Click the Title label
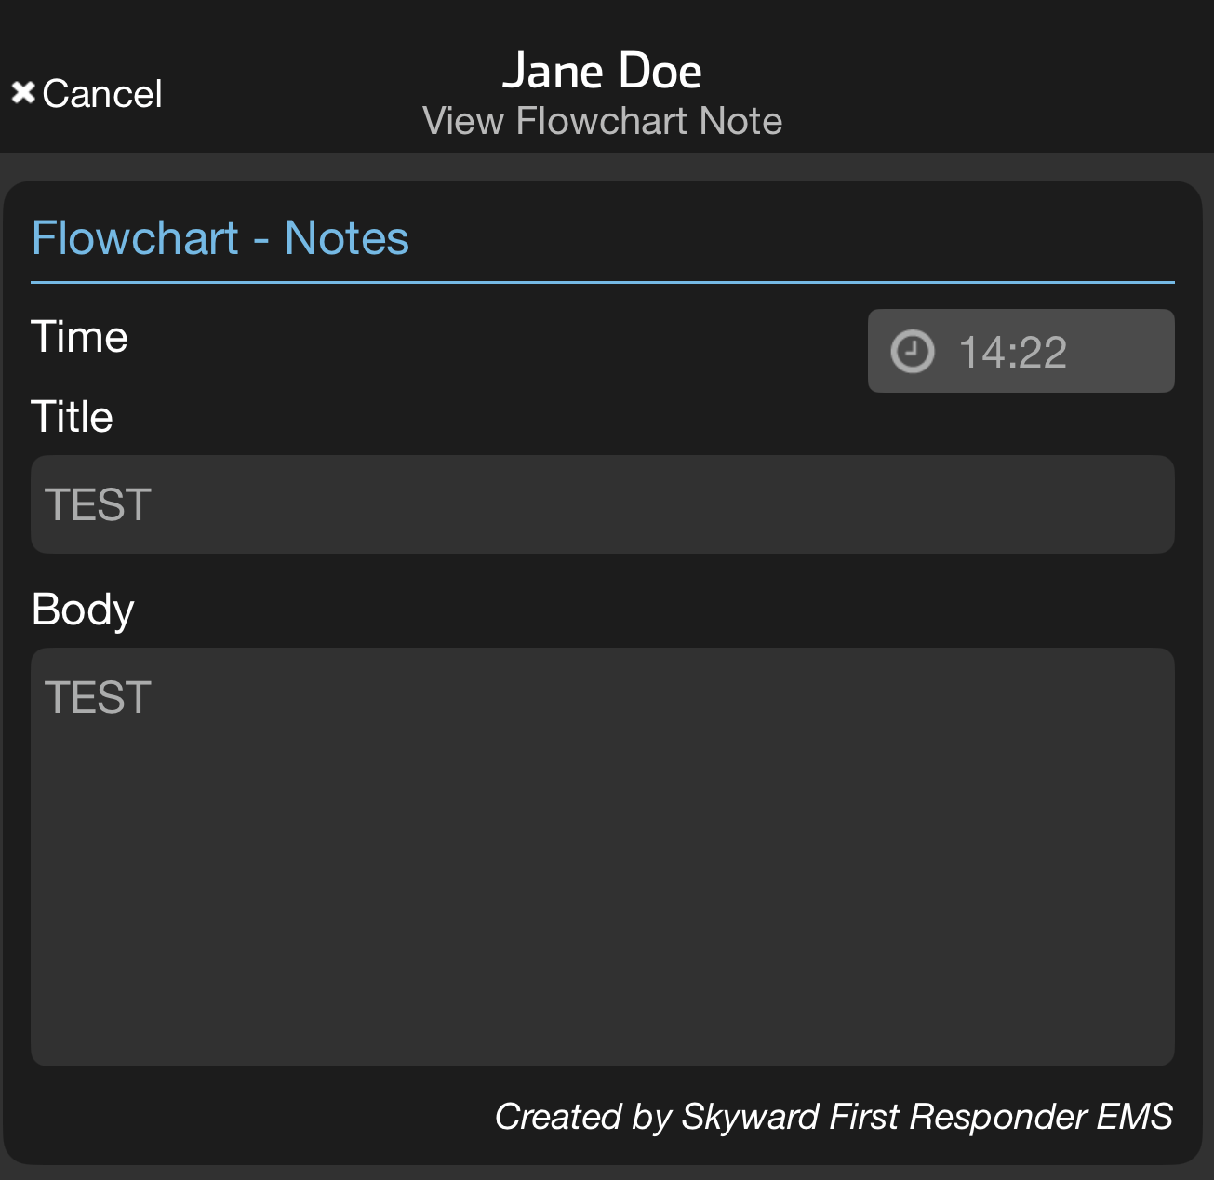Screen dimensions: 1214x1180 (x=72, y=417)
